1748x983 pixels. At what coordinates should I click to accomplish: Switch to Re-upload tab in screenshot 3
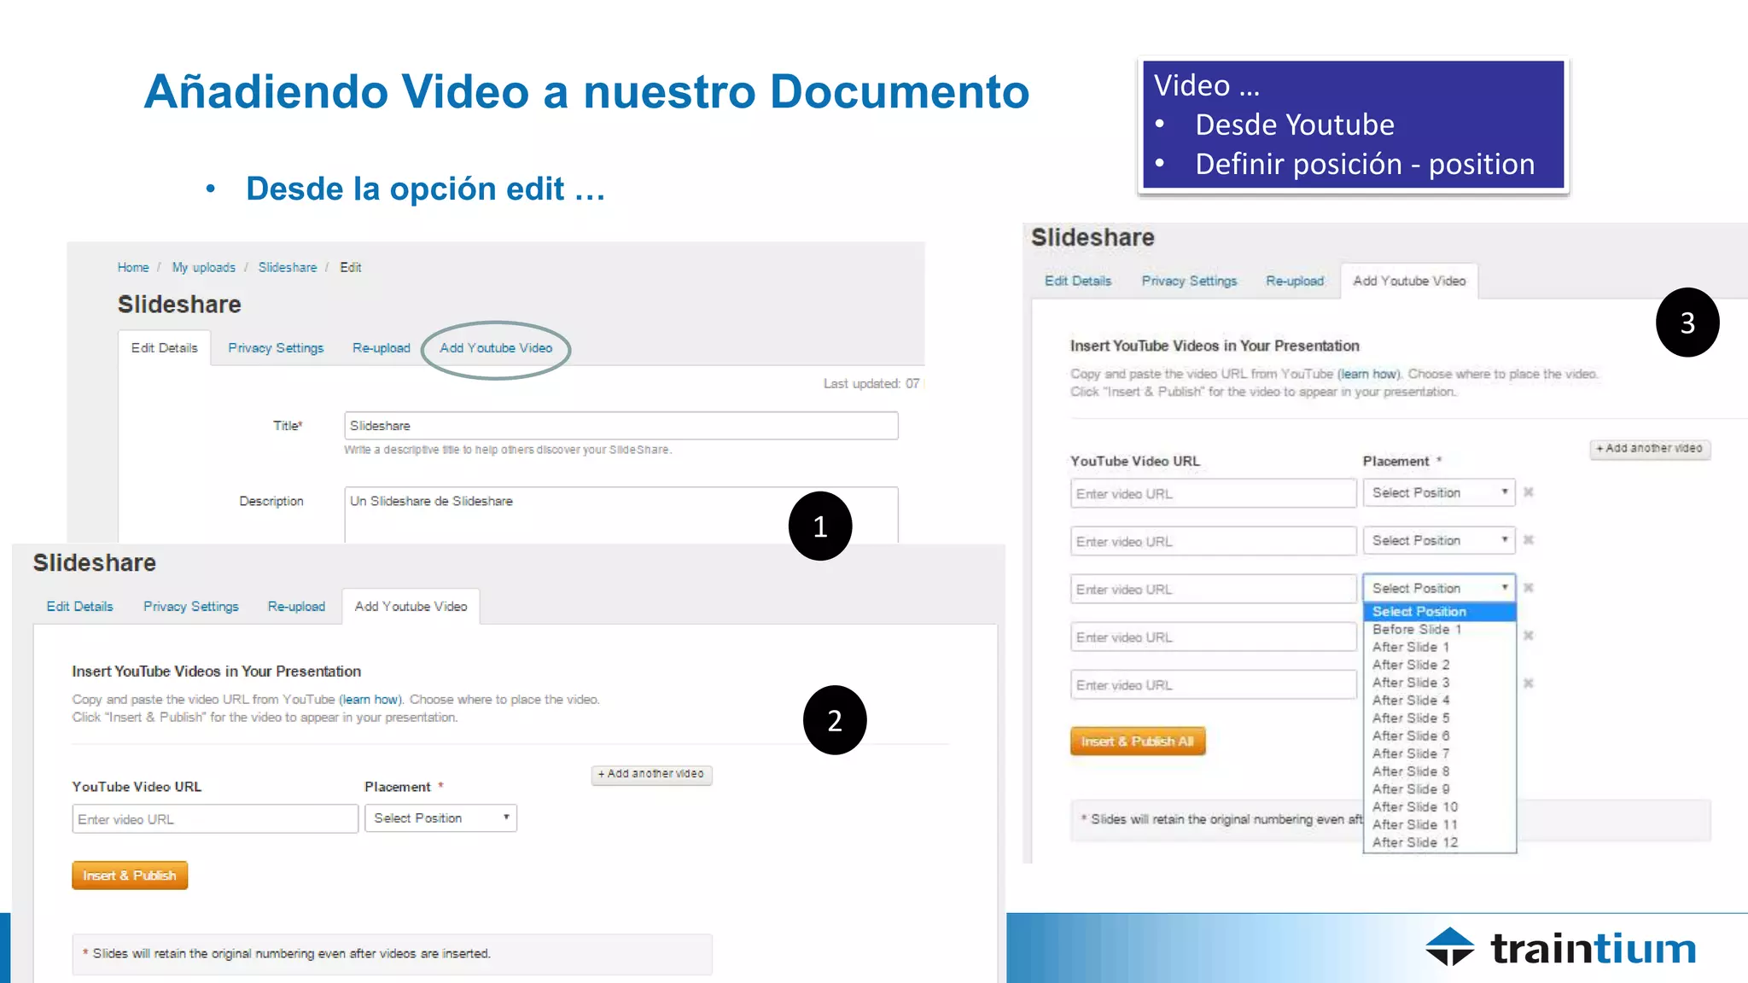(x=1295, y=281)
